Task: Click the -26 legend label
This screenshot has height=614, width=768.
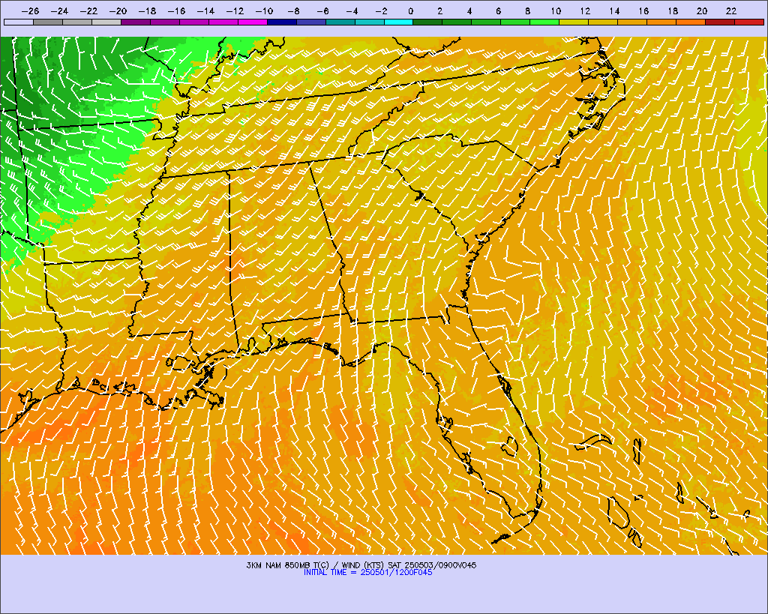Action: pyautogui.click(x=30, y=10)
